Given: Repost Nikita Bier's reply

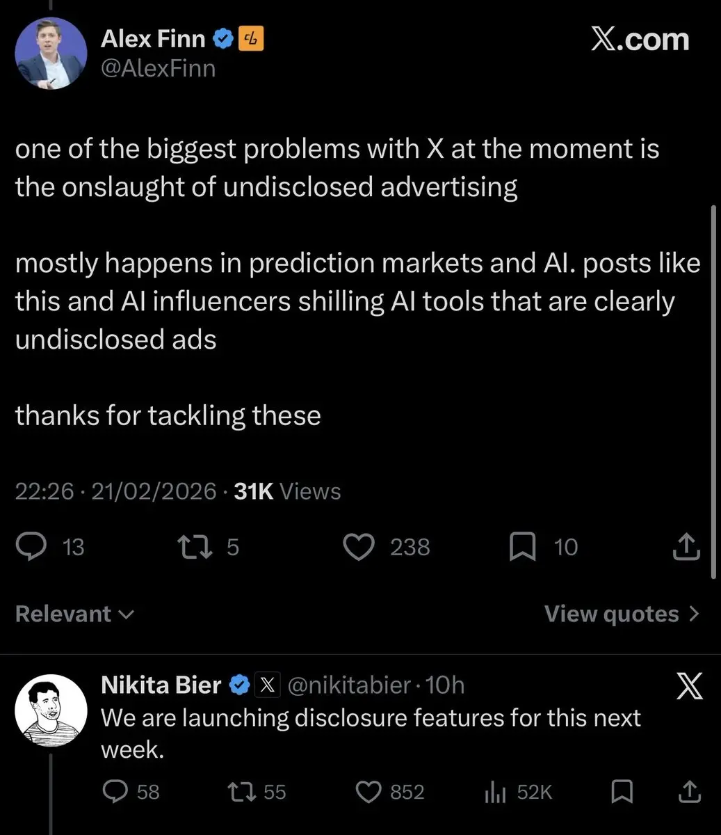Looking at the screenshot, I should 241,791.
